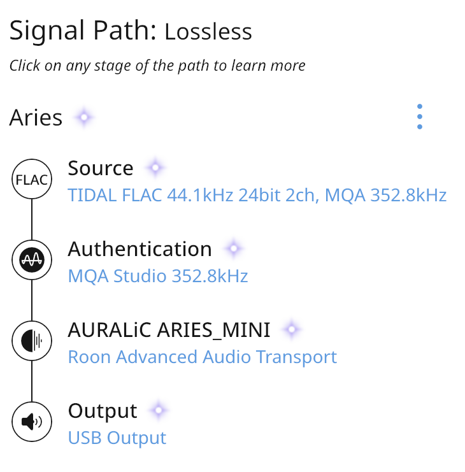The height and width of the screenshot is (472, 465).
Task: Click the Authentication stage heading
Action: [x=140, y=249]
